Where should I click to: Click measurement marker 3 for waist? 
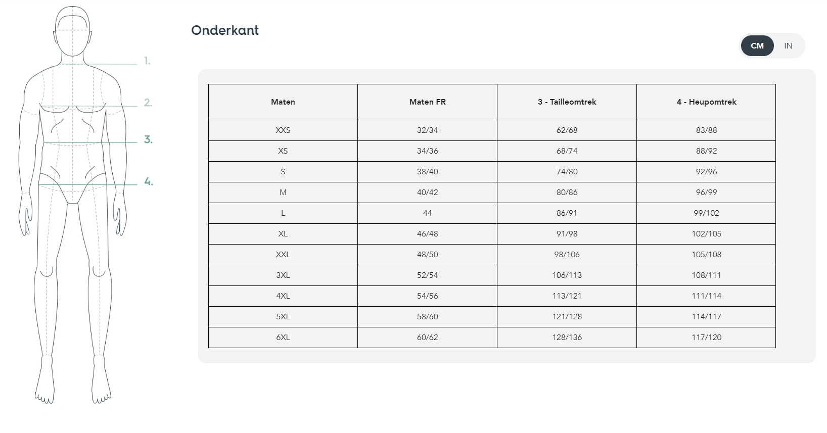coord(148,139)
